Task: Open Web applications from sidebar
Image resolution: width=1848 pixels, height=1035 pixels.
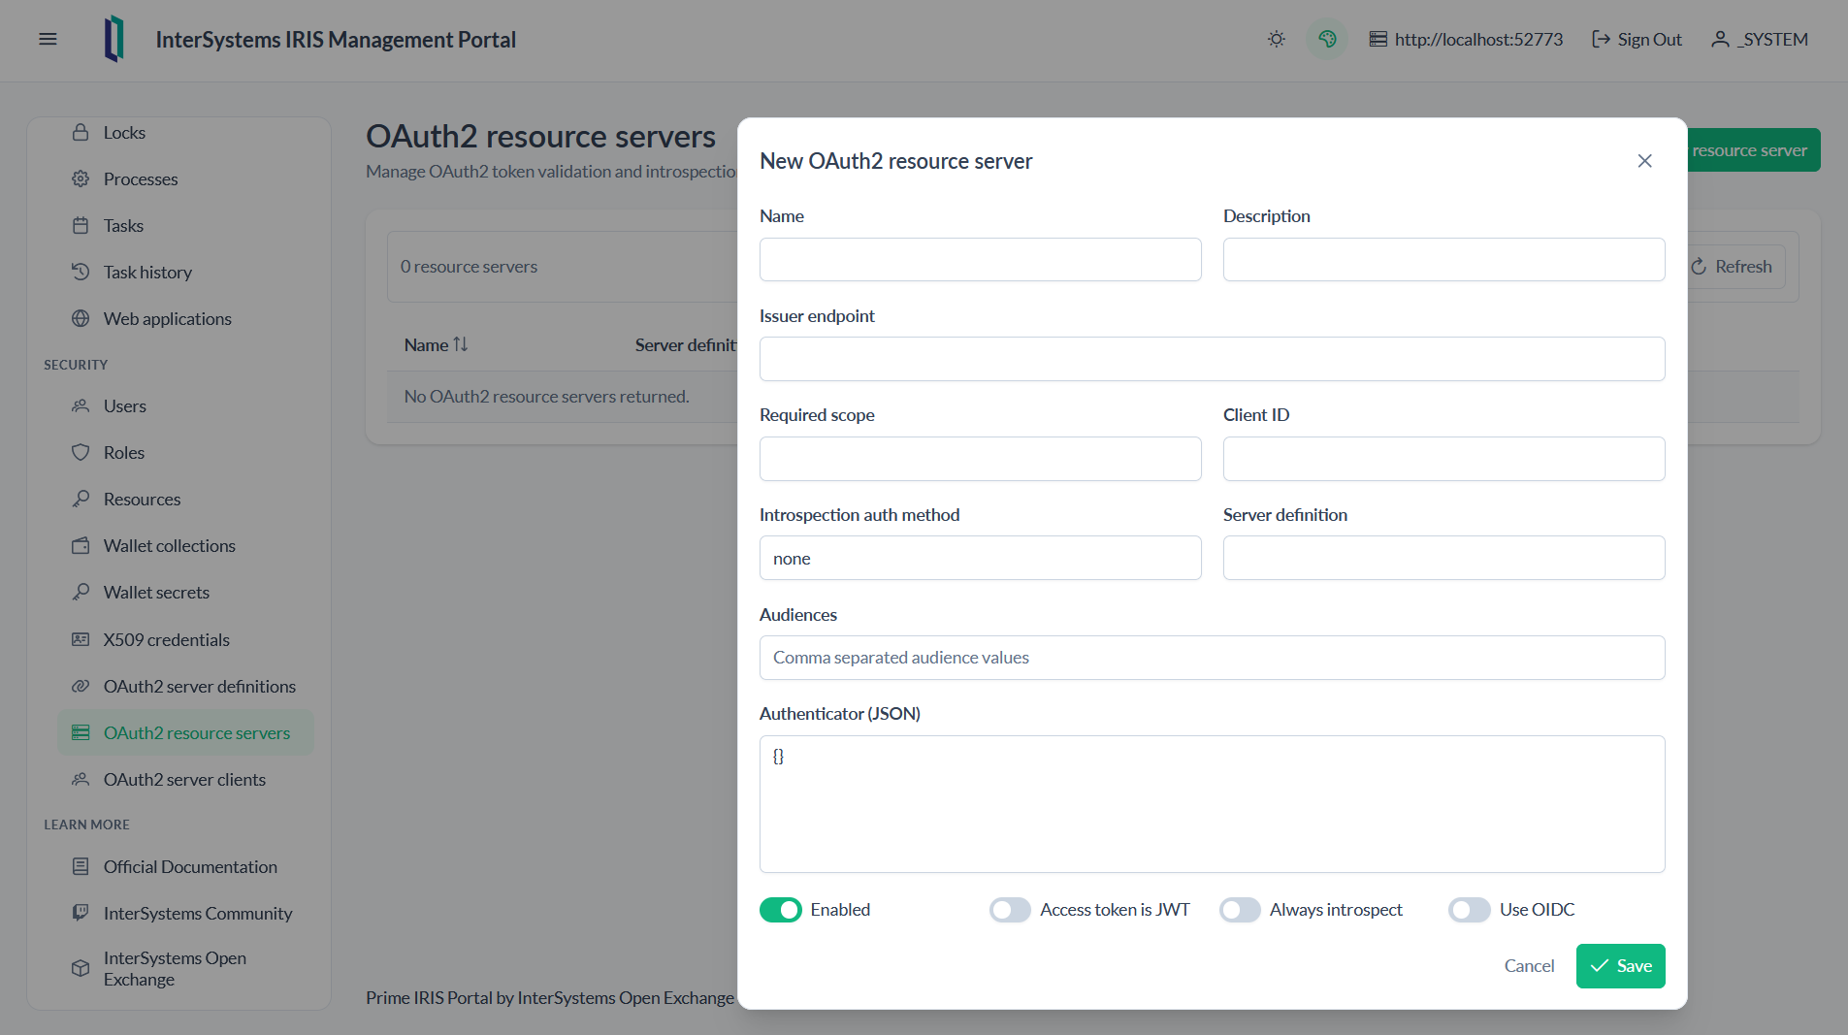Action: (x=185, y=318)
